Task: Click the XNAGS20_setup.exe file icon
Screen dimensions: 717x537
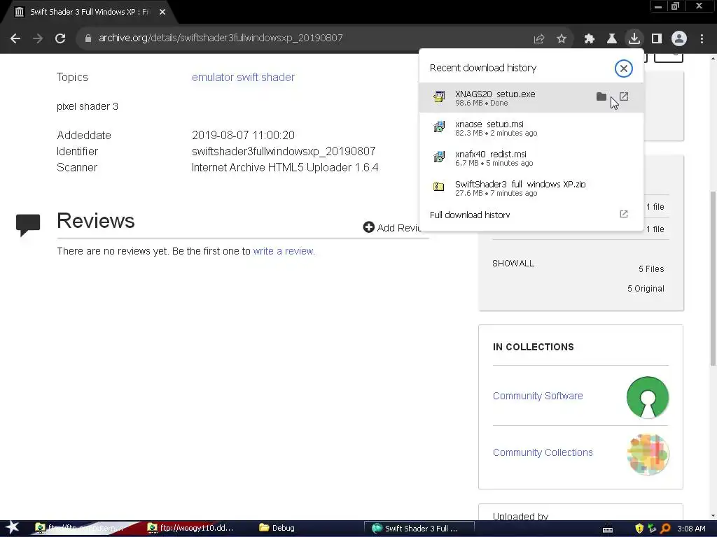Action: (x=439, y=96)
